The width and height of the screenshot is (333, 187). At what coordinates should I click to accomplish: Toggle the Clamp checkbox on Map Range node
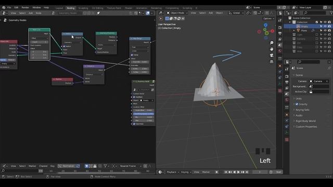(x=132, y=55)
